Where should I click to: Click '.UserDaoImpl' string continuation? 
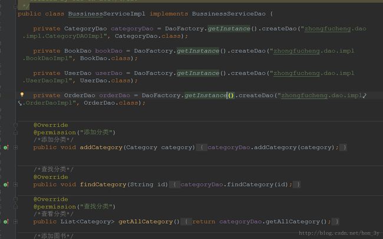point(46,80)
